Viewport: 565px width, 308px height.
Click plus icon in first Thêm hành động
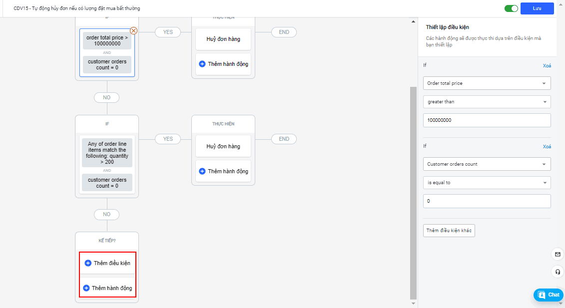pyautogui.click(x=202, y=64)
